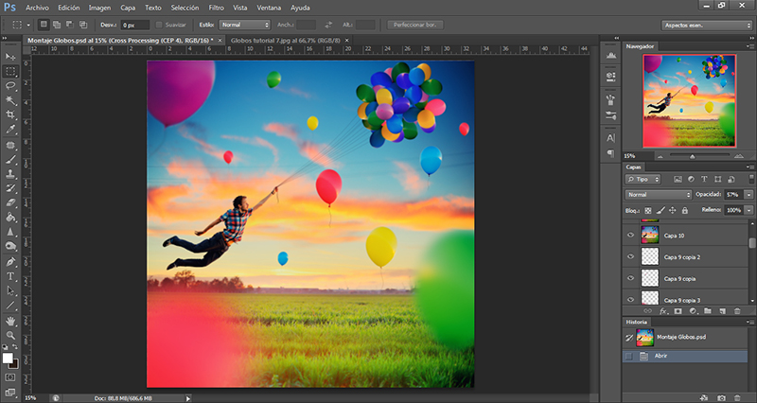Select the Lasso tool

10,86
